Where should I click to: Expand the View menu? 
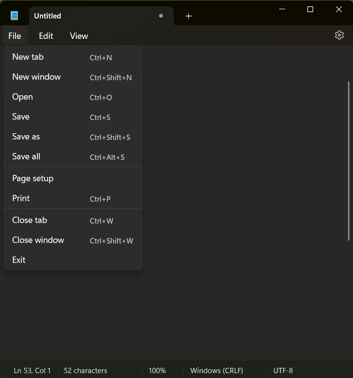click(x=79, y=36)
